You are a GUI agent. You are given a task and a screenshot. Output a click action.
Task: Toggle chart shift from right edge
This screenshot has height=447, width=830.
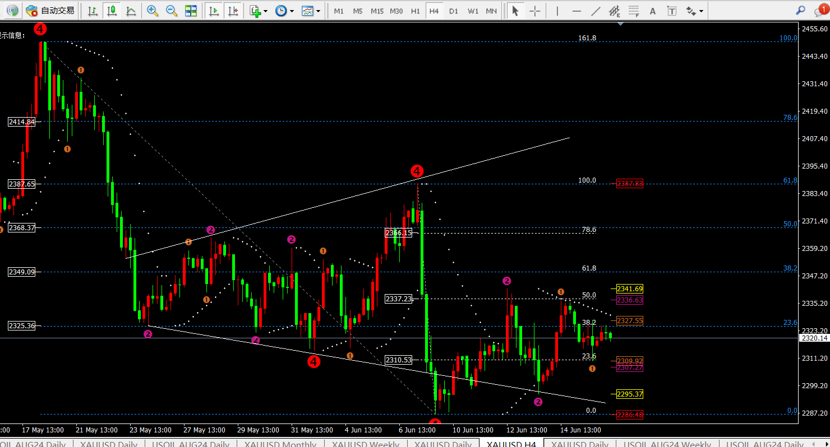click(x=233, y=11)
